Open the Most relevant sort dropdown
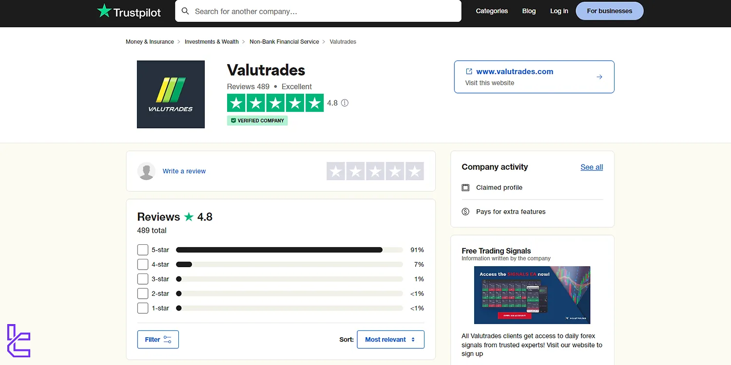 coord(390,340)
